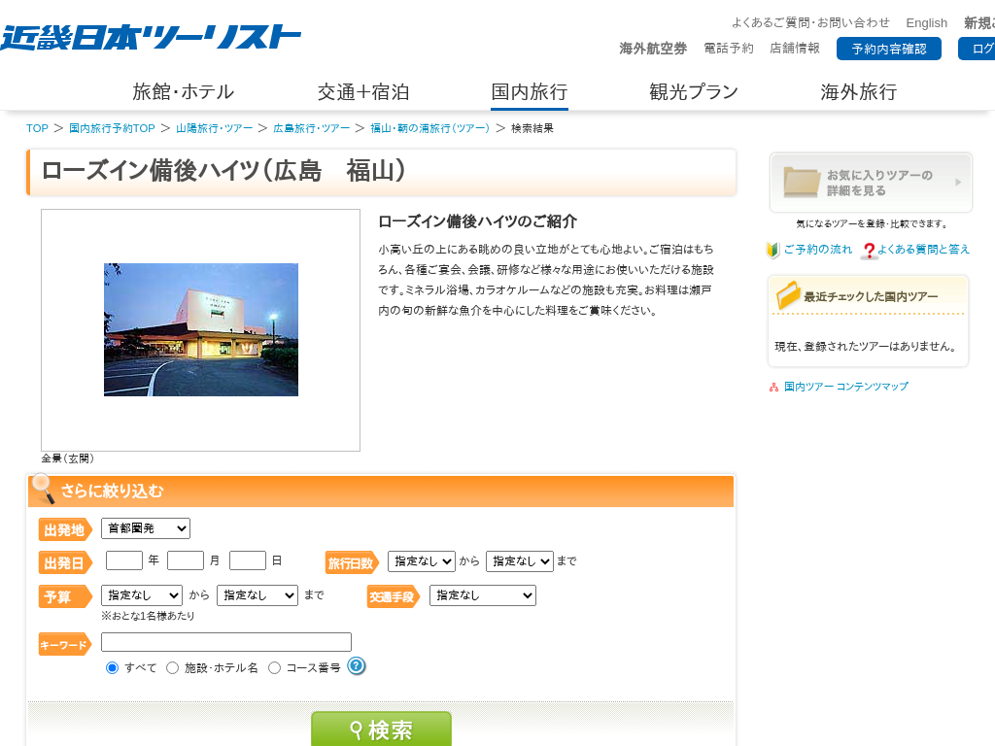Click the 近畿日本ツーリスト logo
This screenshot has height=746, width=995.
click(151, 38)
